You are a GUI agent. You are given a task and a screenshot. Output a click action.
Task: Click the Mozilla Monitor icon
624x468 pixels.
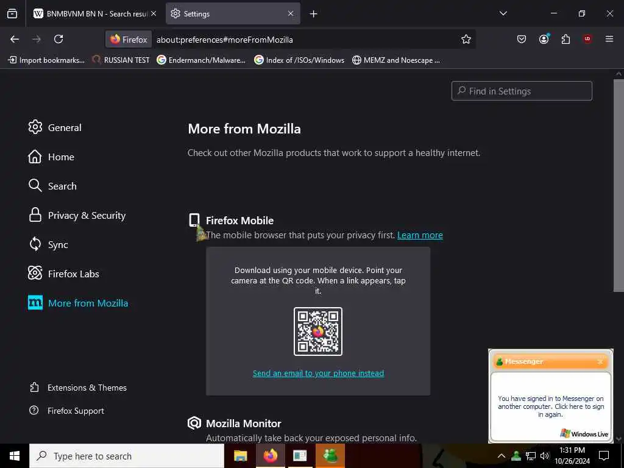tap(194, 423)
